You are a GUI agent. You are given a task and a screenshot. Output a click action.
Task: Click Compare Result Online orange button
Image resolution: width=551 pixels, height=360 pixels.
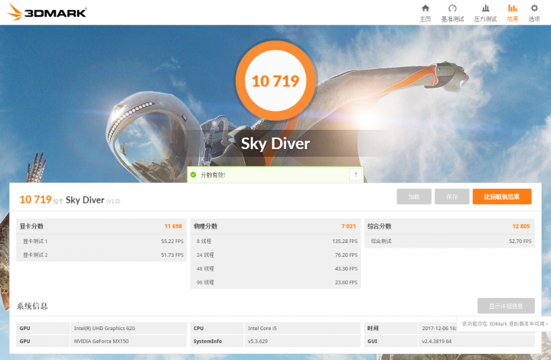click(502, 196)
